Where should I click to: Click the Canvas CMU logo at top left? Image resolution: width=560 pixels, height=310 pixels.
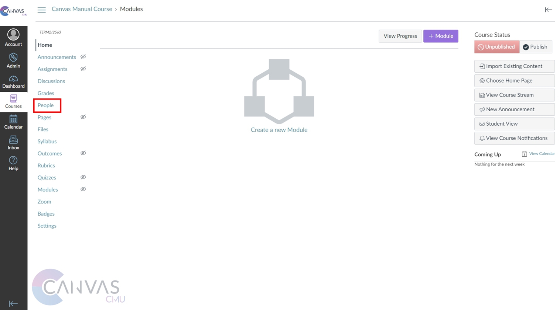click(13, 11)
